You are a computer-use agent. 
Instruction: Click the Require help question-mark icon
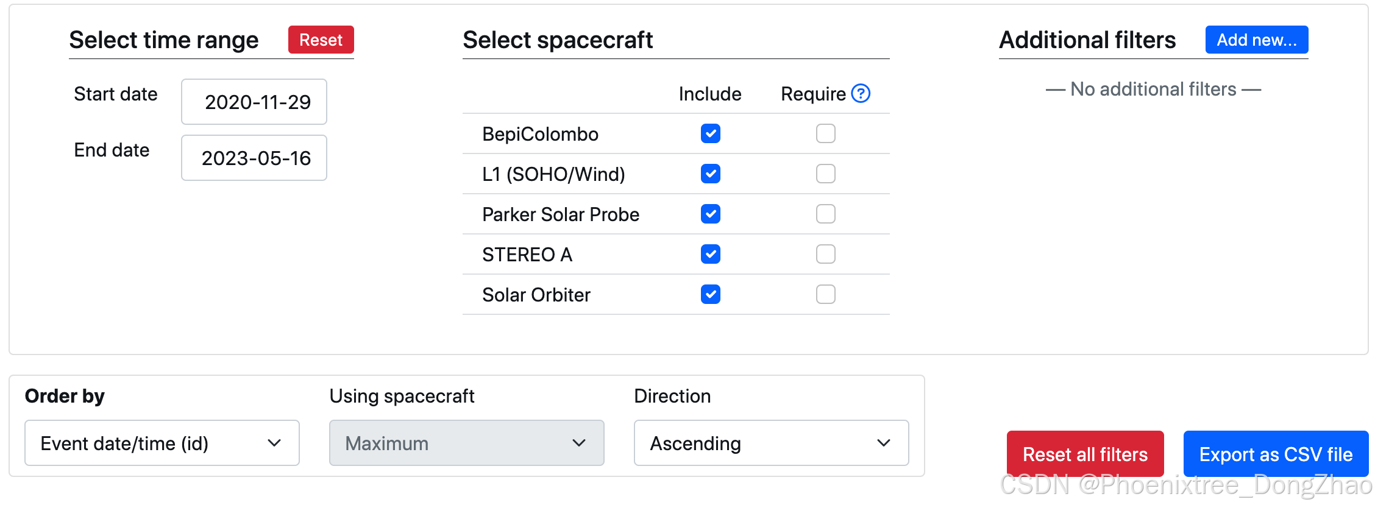pyautogui.click(x=860, y=94)
